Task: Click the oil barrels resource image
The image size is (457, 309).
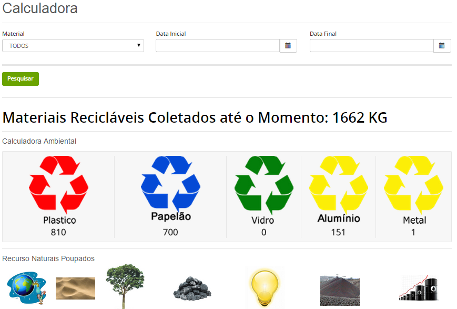Action: pyautogui.click(x=419, y=288)
